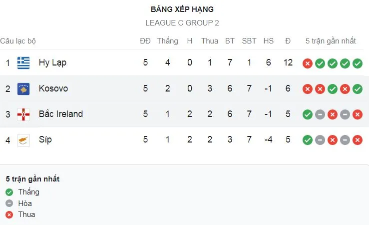369x225 pixels.
Task: Click the green Thắng legend icon
Action: (9, 192)
